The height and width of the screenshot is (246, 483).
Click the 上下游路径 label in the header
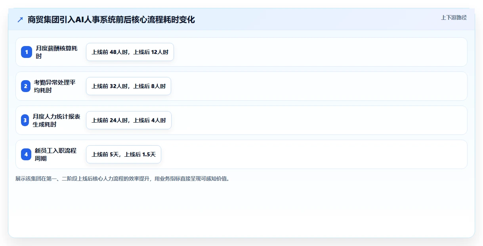tap(454, 17)
